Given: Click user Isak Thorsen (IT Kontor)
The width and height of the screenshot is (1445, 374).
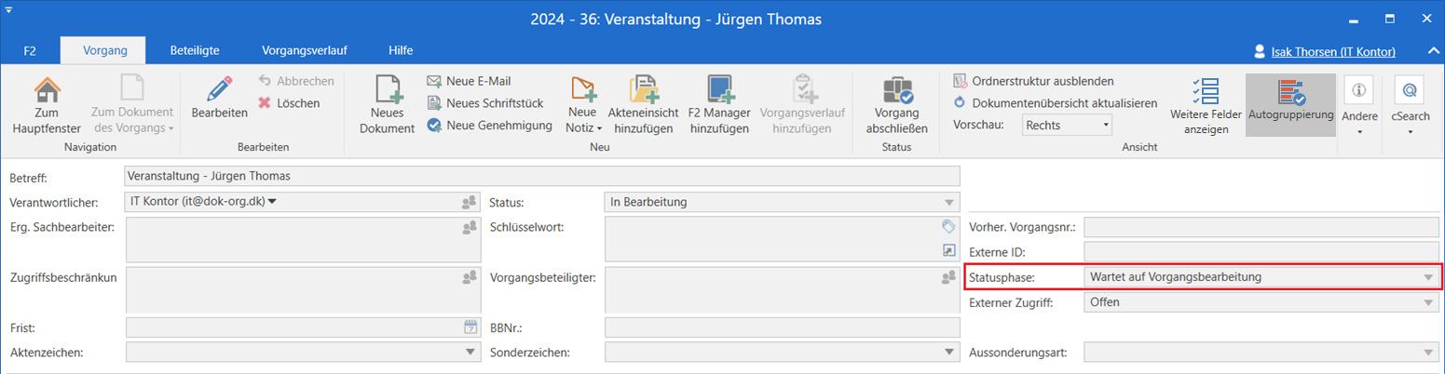Looking at the screenshot, I should point(1334,52).
